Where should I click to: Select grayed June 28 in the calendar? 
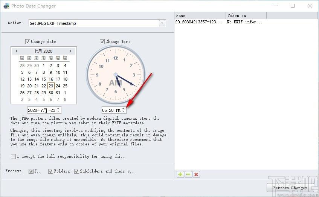pyautogui.click(x=22, y=66)
